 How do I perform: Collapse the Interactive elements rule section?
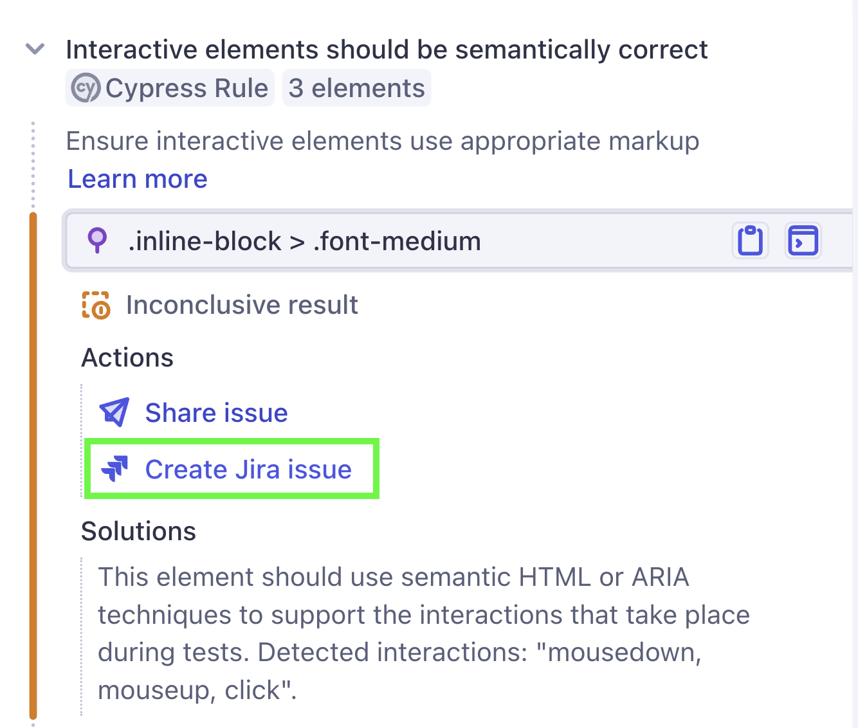35,48
